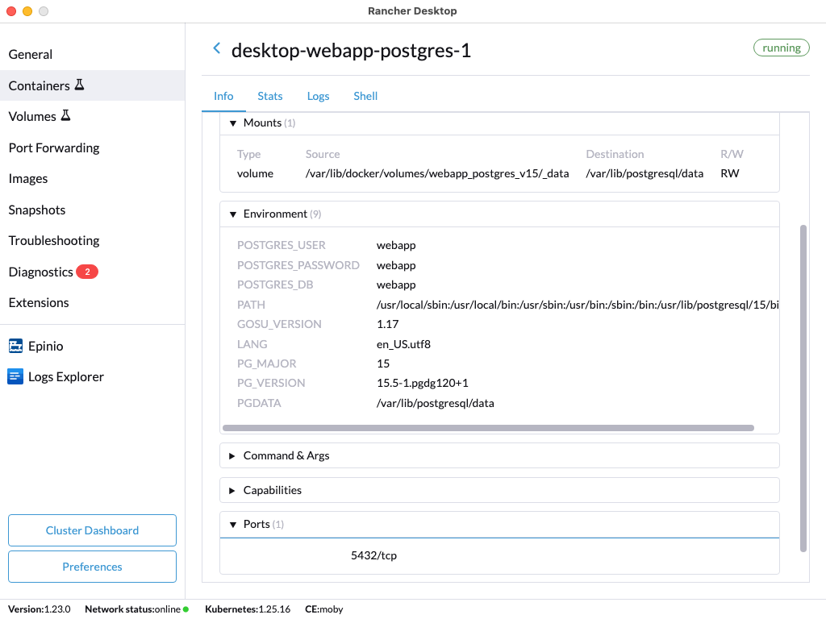Switch to the Stats tab

(269, 97)
